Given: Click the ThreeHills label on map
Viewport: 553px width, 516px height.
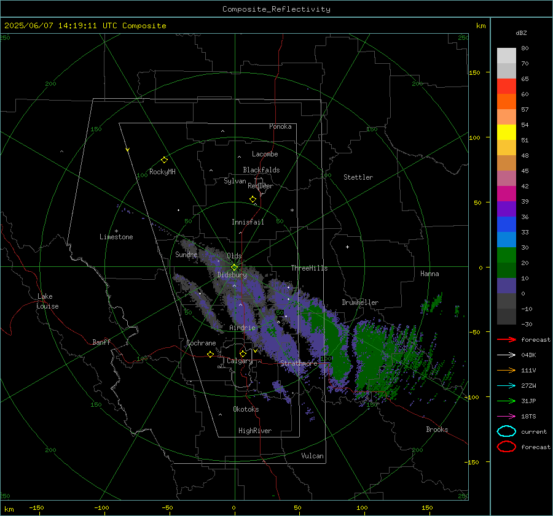Looking at the screenshot, I should pos(309,268).
